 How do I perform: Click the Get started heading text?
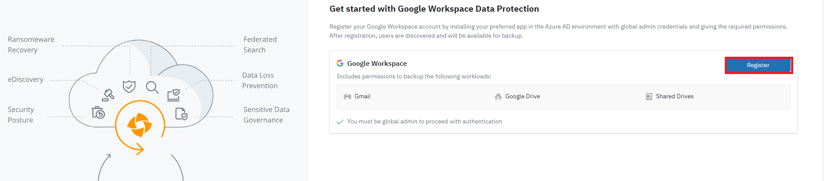pos(434,9)
